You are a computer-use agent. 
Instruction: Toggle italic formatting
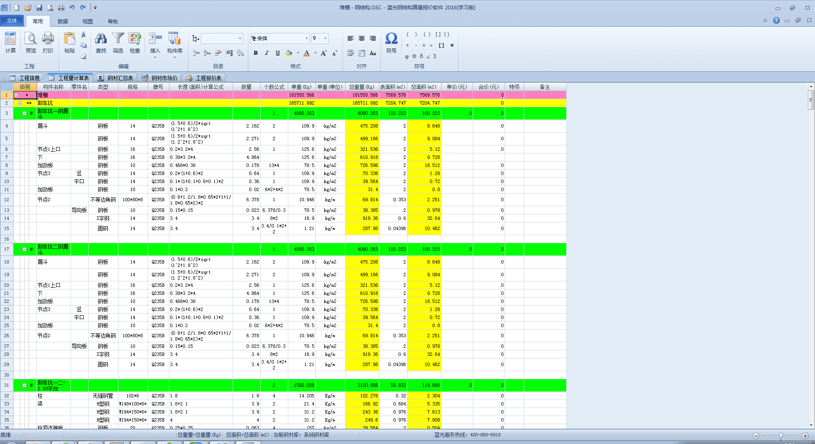pos(267,53)
